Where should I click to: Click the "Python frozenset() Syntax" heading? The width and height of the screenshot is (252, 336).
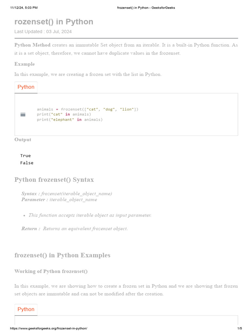54,180
